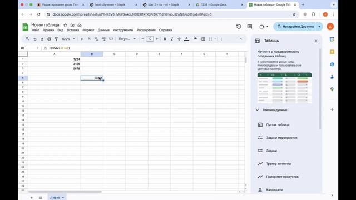Click the Настройки Доступа share button
The height and width of the screenshot is (200, 356).
[x=295, y=27]
